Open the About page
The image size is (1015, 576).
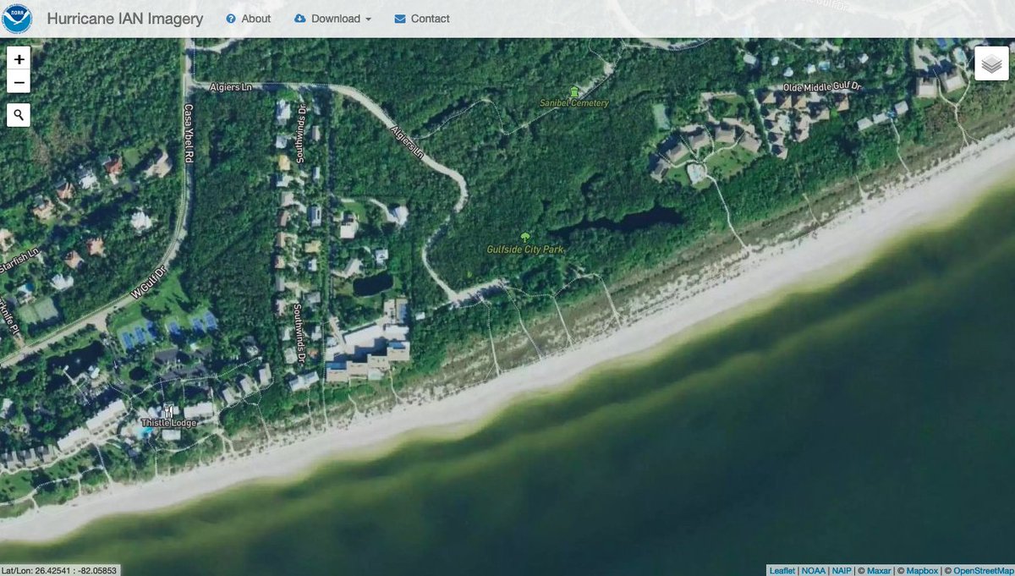coord(249,19)
